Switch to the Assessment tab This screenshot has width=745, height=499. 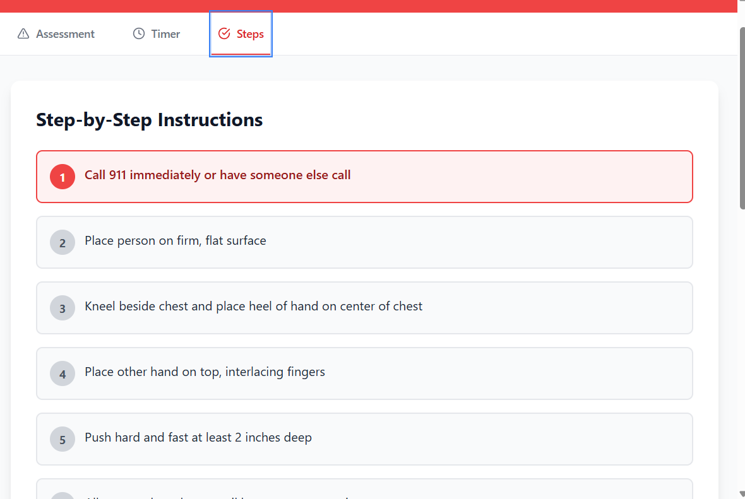tap(56, 33)
